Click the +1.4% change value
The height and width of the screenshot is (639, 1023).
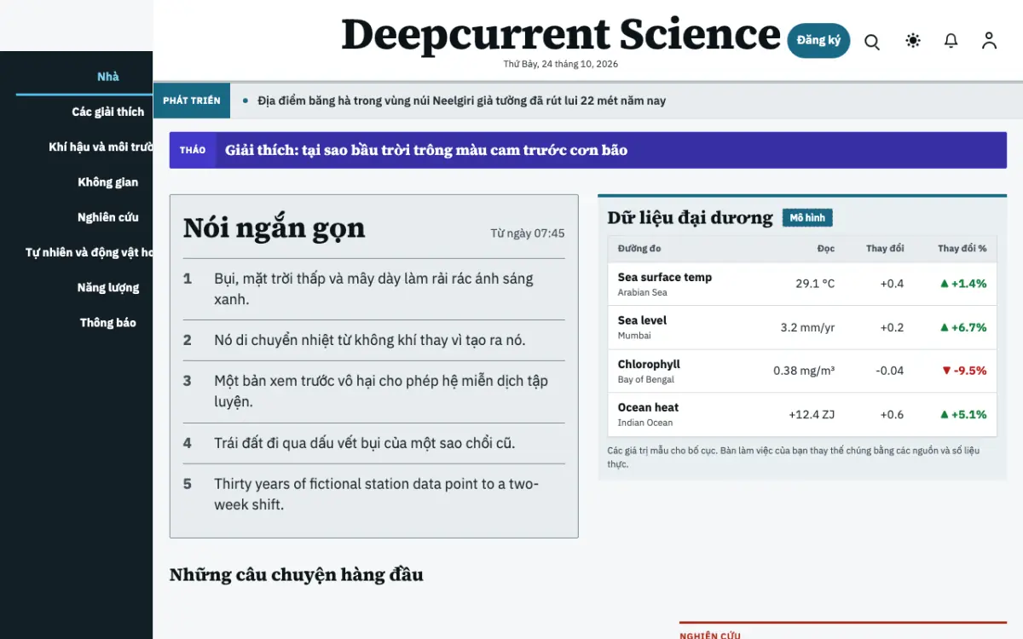[x=963, y=284]
